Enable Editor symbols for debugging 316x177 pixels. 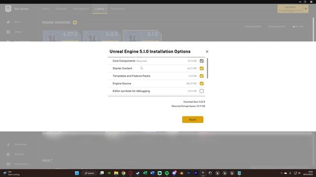pos(201,91)
